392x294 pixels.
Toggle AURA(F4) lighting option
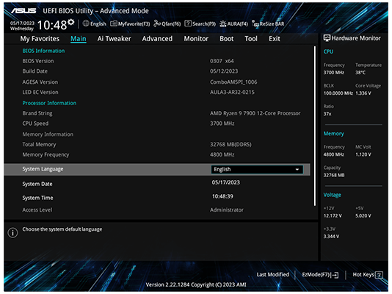(x=233, y=24)
